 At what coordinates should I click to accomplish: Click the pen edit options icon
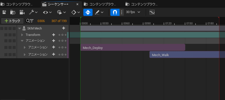coord(97,12)
